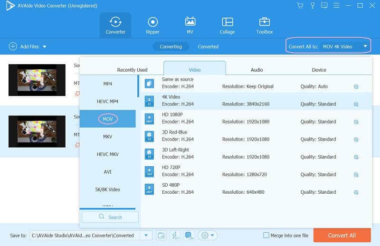This screenshot has height=246, width=380.
Task: Click the second video thumbnail
Action: click(37, 132)
